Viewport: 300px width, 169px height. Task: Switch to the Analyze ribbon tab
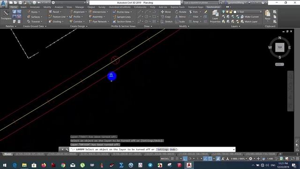tap(59, 7)
